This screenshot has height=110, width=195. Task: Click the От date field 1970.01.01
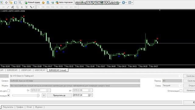[x=41, y=90]
